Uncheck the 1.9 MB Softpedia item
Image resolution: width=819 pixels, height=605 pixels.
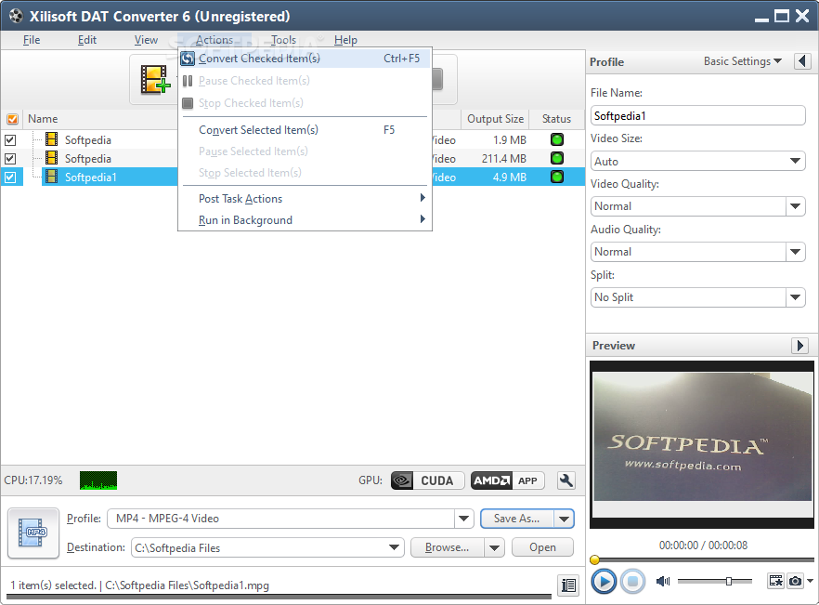(x=10, y=140)
